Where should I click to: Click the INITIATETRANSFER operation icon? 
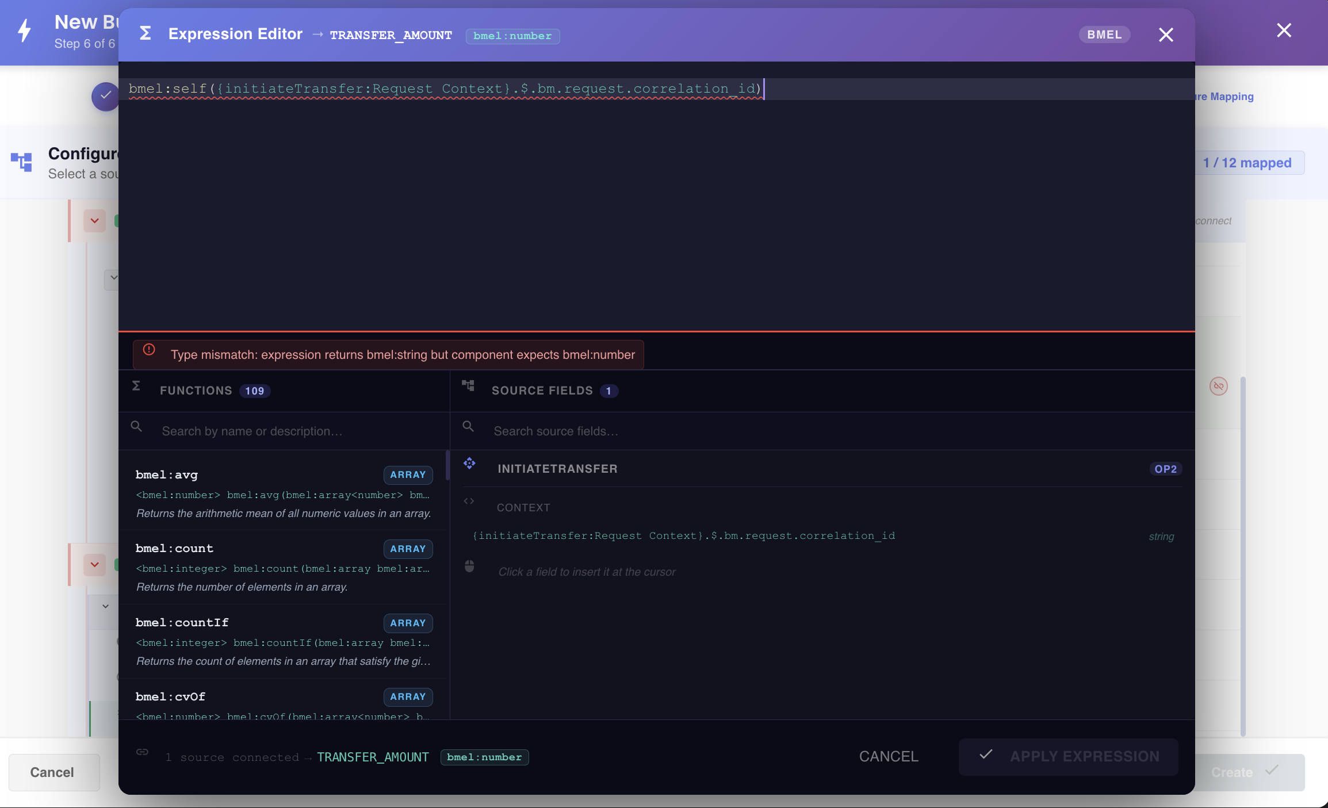coord(469,464)
